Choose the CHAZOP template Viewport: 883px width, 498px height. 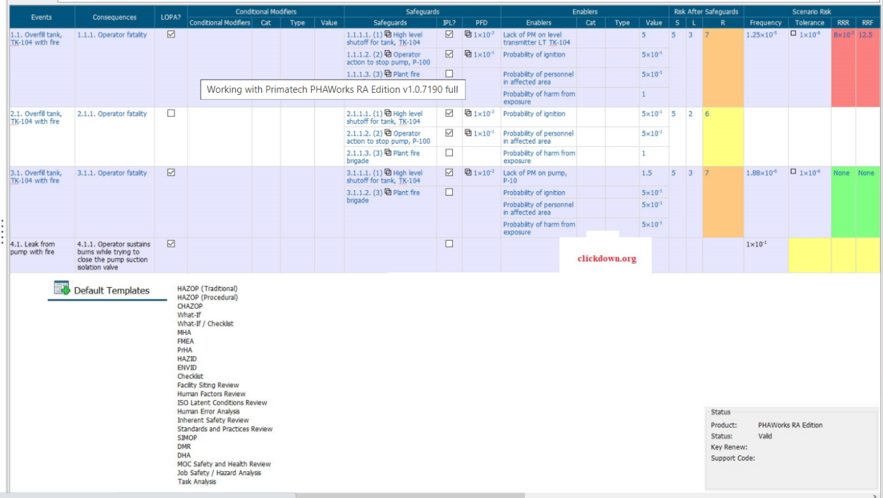pos(190,306)
